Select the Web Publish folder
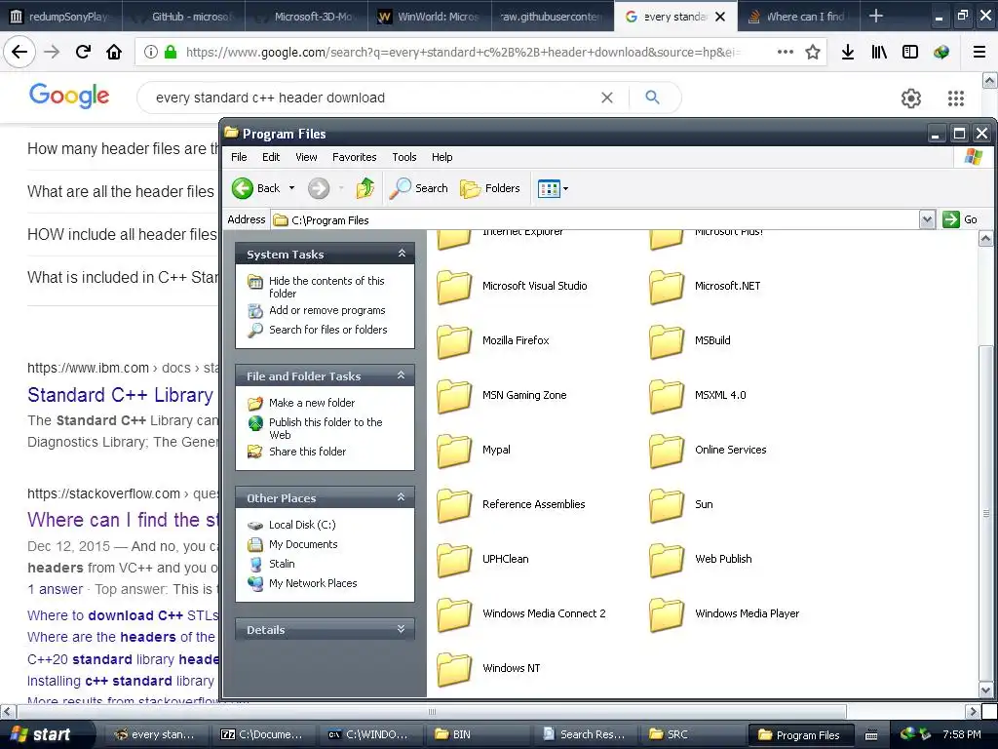998x749 pixels. [x=701, y=560]
